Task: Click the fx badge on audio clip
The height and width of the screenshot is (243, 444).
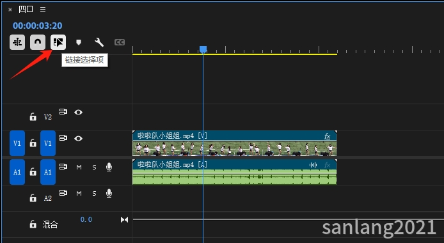Action: pyautogui.click(x=328, y=165)
